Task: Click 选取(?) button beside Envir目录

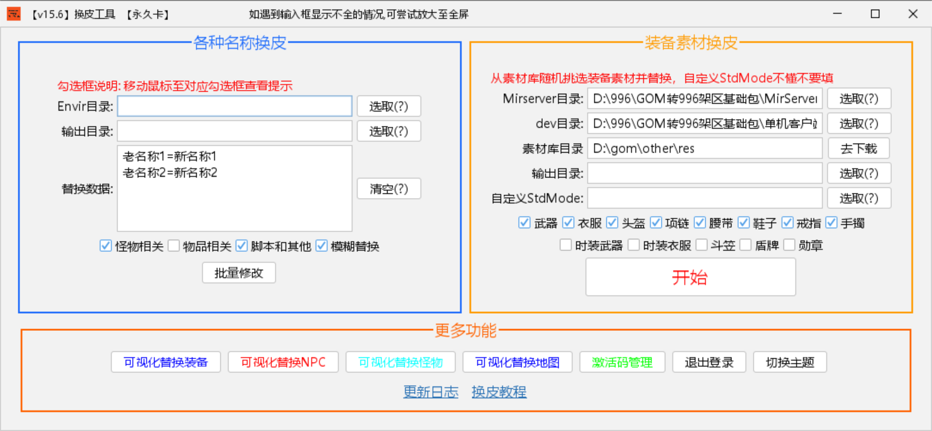Action: 389,106
